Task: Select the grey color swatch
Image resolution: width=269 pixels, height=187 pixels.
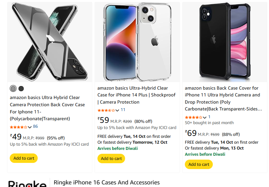Action: [13, 89]
